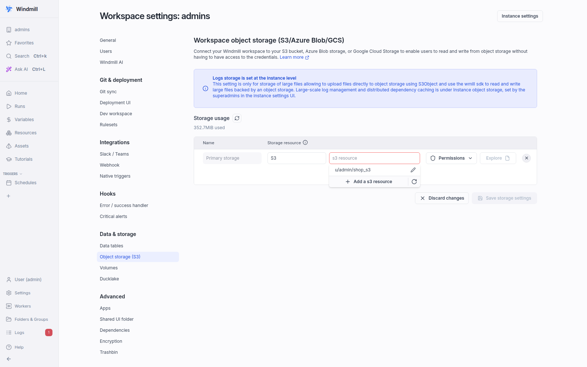Choose Add a s3 resource

pos(369,182)
